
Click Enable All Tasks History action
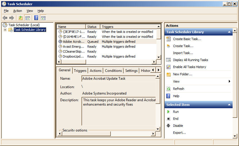tap(190, 67)
